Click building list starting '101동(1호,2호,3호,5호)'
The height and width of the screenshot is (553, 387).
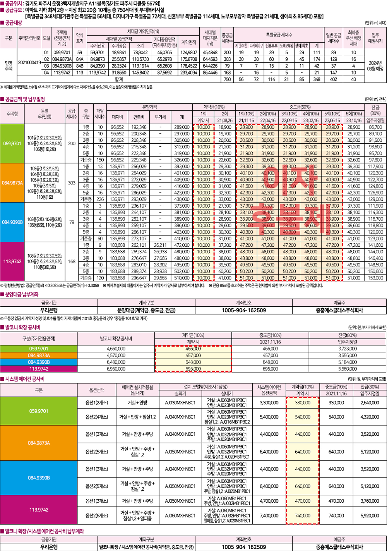tap(45, 143)
